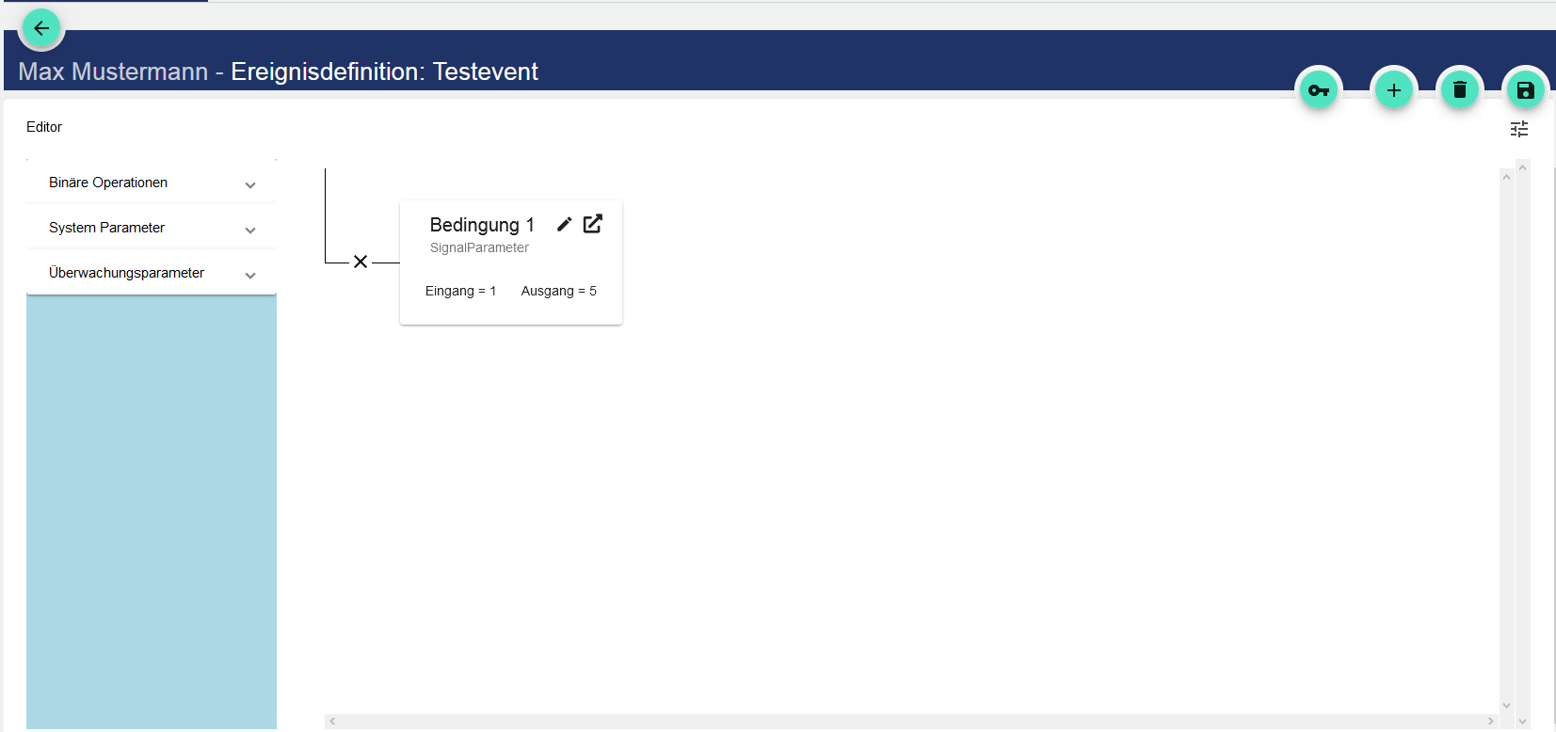Edit Bedingung 1 with pencil icon
The width and height of the screenshot is (1556, 732).
tap(564, 224)
